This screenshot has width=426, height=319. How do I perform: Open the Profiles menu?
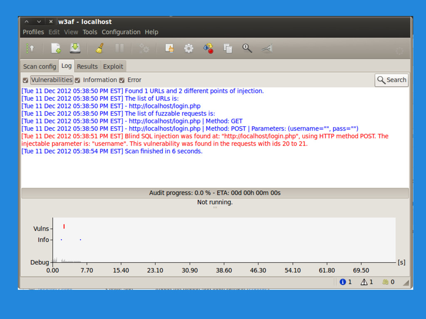click(x=33, y=32)
